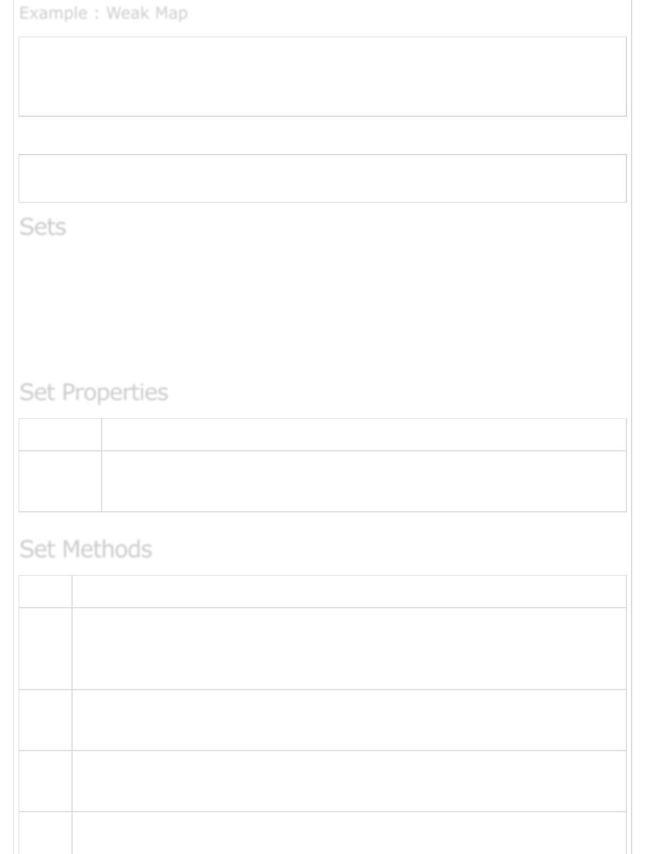
Task: Click Set Methods bottom partial row left cell
Action: pyautogui.click(x=45, y=833)
